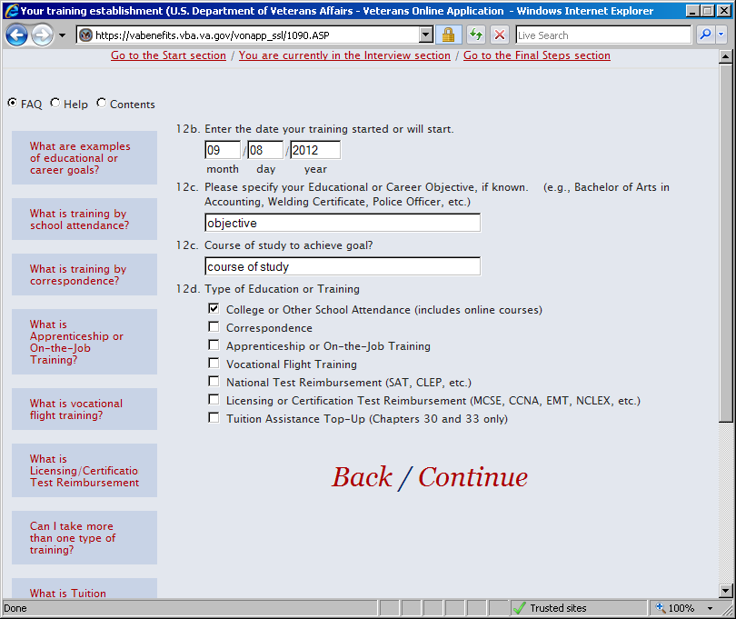The height and width of the screenshot is (619, 736).
Task: Click the red Stop loading icon
Action: coord(500,35)
